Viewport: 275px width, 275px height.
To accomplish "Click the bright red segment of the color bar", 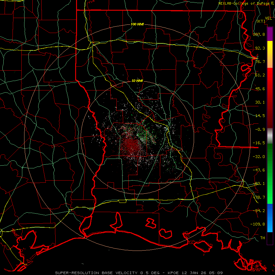I will pyautogui.click(x=270, y=75).
